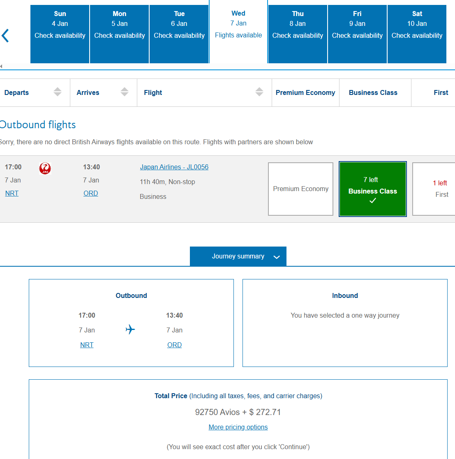Select Mon 5 Jan date tab
Screen dimensions: 455x459
(x=120, y=34)
